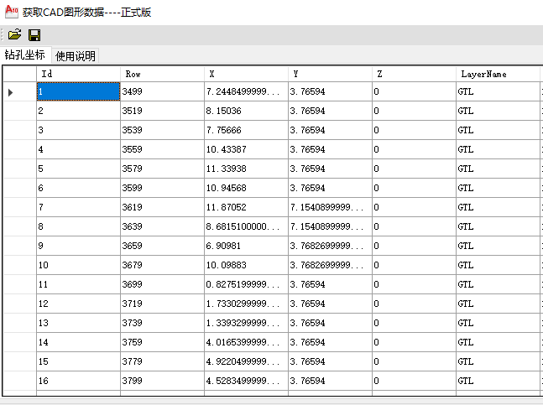The height and width of the screenshot is (405, 543).
Task: Switch to the 钻孔坐标 tab
Action: 25,55
